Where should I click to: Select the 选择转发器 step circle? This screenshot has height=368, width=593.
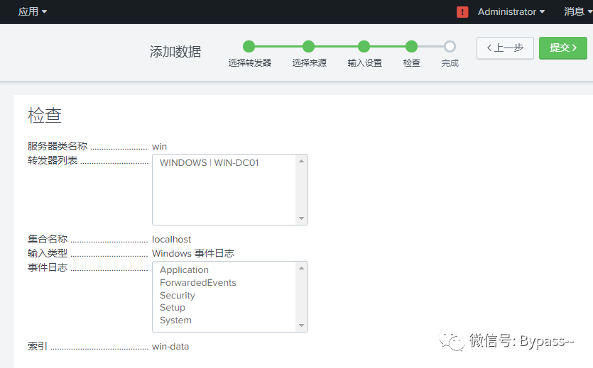[x=249, y=46]
